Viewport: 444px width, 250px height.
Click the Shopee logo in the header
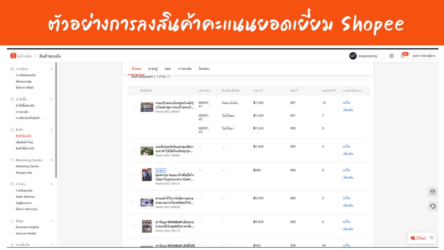[13, 56]
